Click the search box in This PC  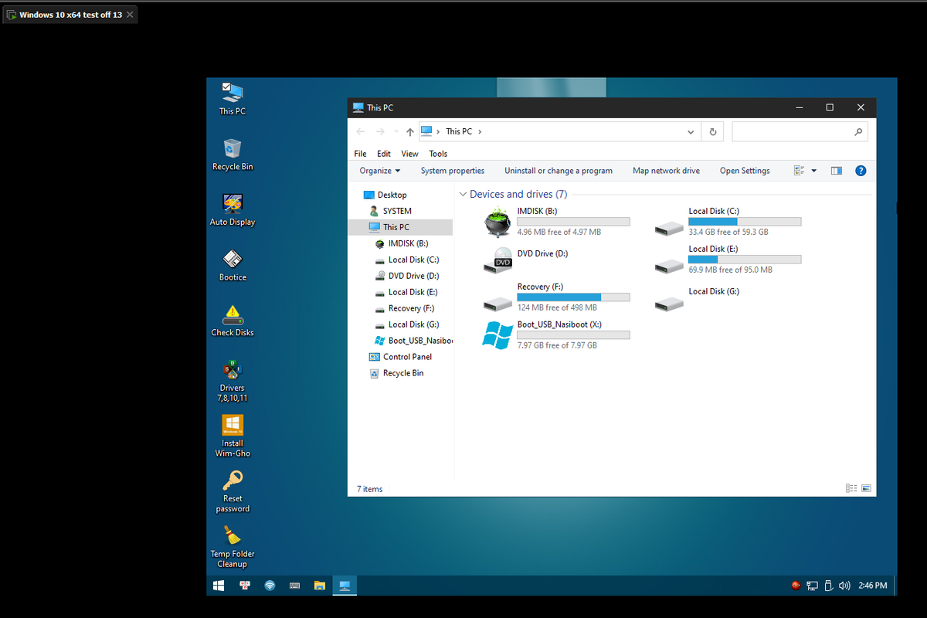click(x=800, y=132)
